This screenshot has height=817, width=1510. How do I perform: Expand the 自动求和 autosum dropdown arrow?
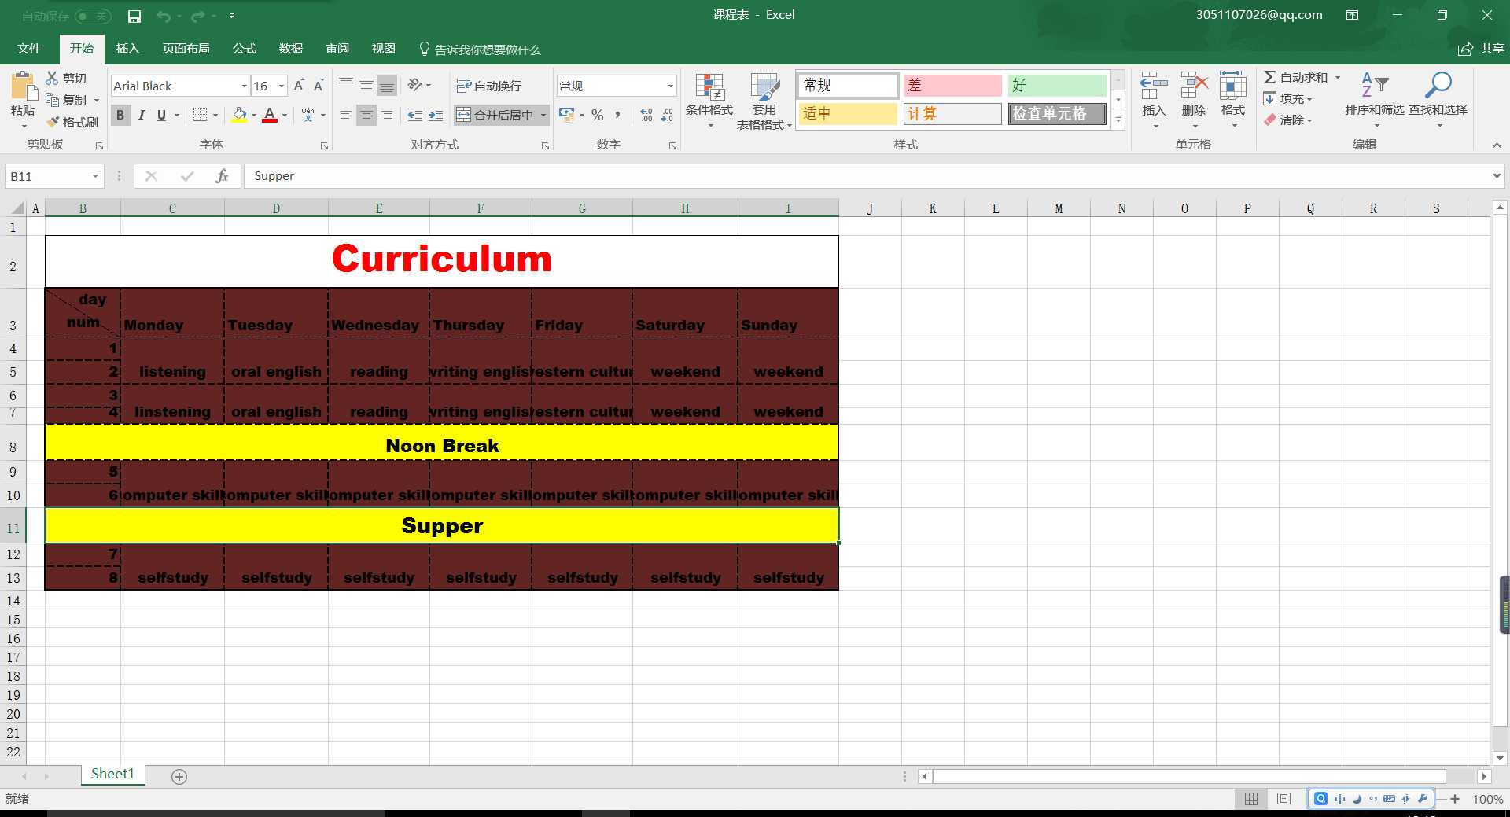1337,77
